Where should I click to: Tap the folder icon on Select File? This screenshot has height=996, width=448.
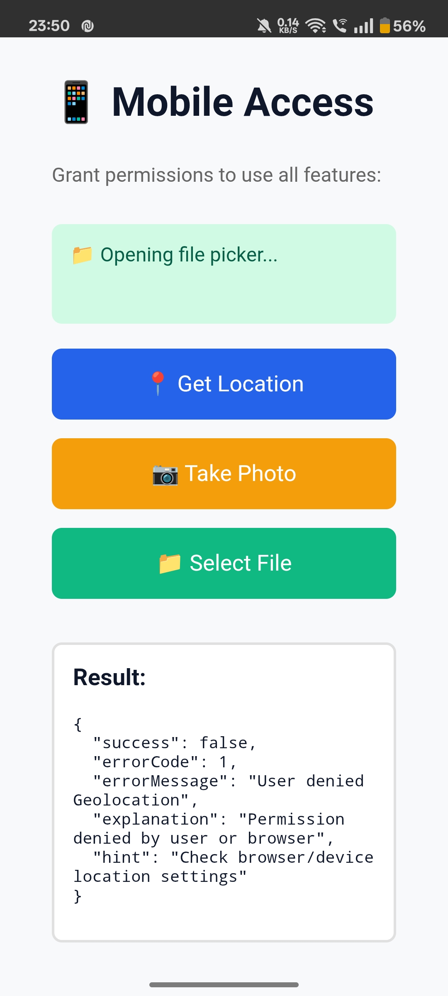170,564
